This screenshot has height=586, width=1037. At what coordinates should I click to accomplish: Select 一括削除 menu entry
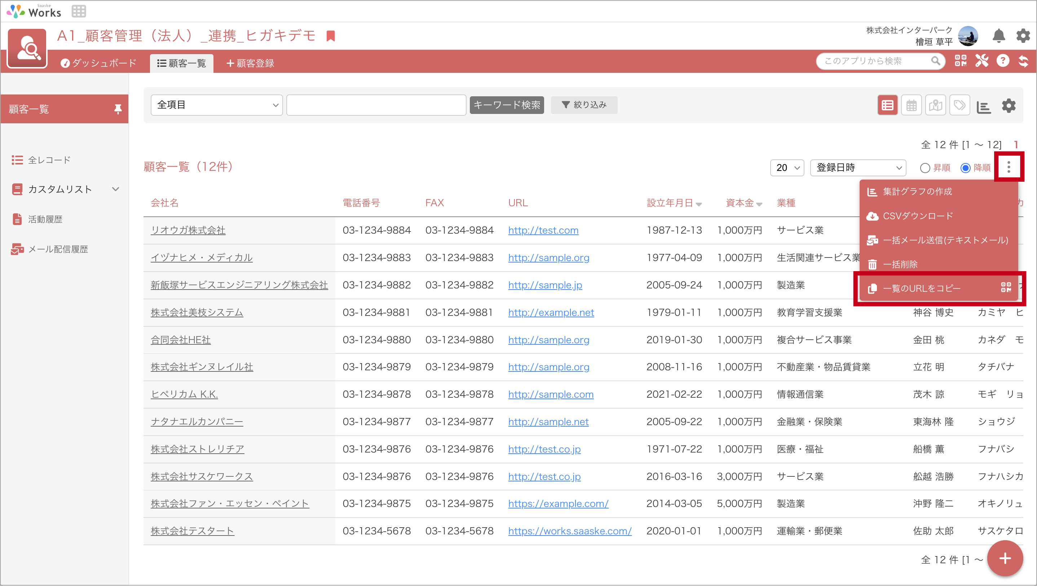coord(939,264)
